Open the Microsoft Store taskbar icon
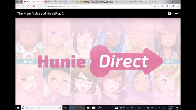Screen dimensions: 196x110 pyautogui.click(x=94, y=108)
